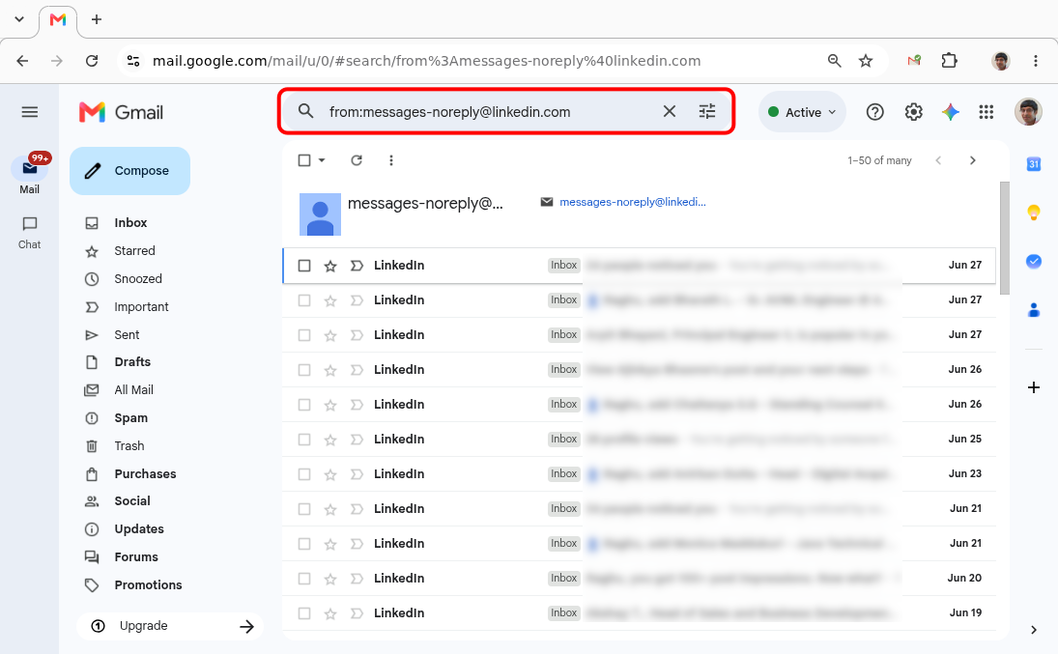
Task: Open Google Tasks side panel icon
Action: [1033, 261]
